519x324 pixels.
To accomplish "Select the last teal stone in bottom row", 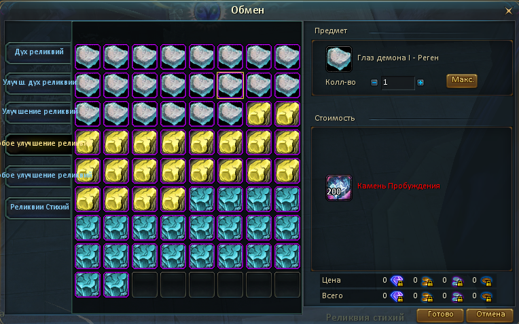I will 116,285.
